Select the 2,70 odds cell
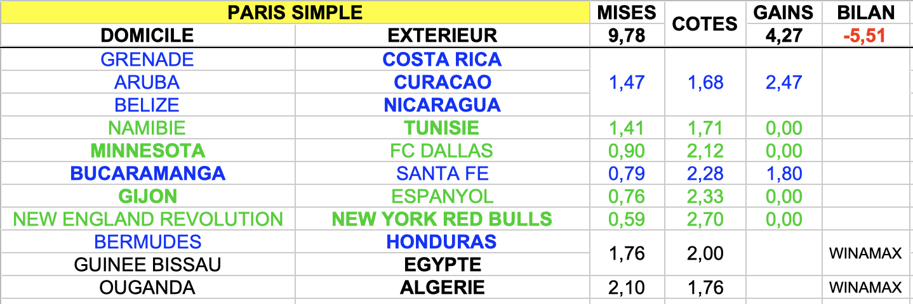The width and height of the screenshot is (913, 304). (x=705, y=219)
